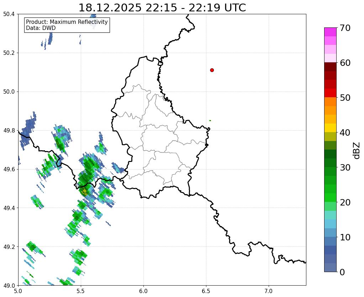This screenshot has width=364, height=297.
Task: Click the 10 label on the colorbar
Action: pos(345,237)
